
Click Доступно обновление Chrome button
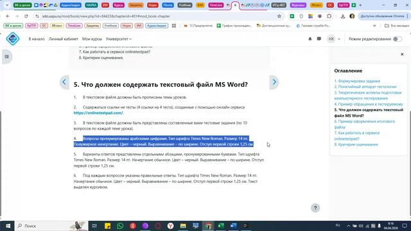click(382, 16)
